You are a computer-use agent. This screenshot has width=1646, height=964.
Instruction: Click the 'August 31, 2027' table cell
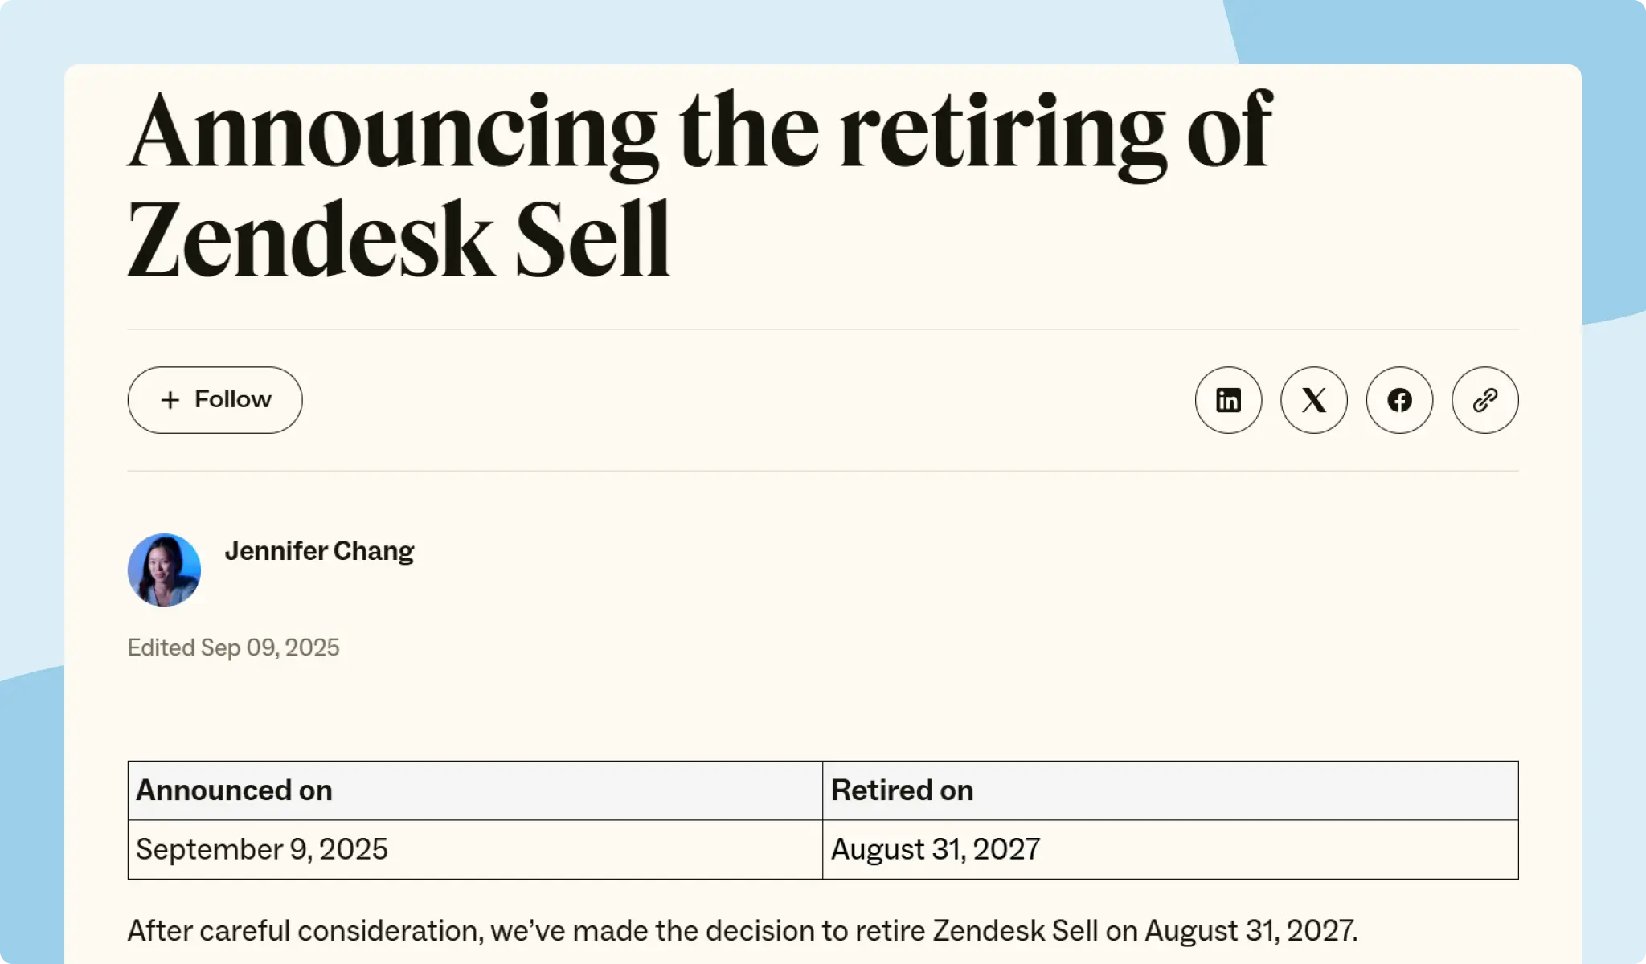(x=935, y=848)
